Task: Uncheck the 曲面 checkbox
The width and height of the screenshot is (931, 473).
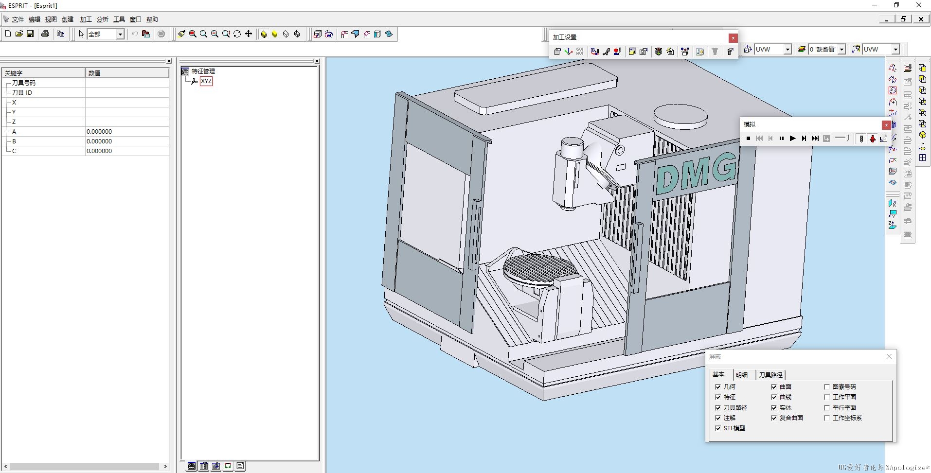Action: pyautogui.click(x=774, y=386)
